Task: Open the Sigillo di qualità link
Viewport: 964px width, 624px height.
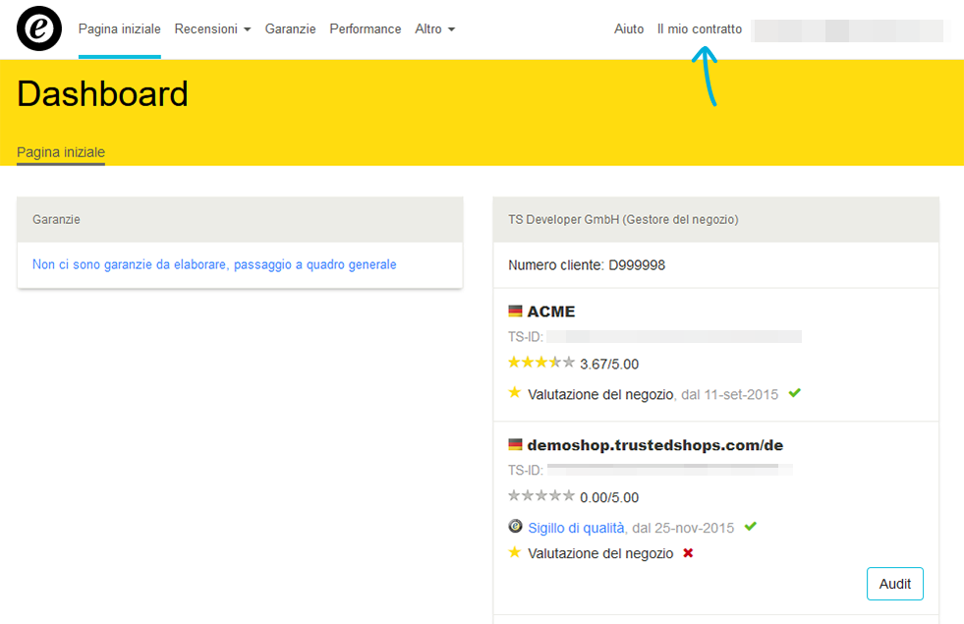Action: [576, 528]
